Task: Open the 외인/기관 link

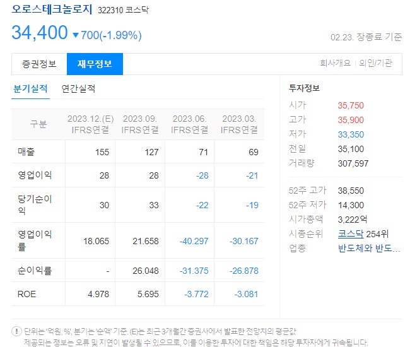Action: coord(375,63)
